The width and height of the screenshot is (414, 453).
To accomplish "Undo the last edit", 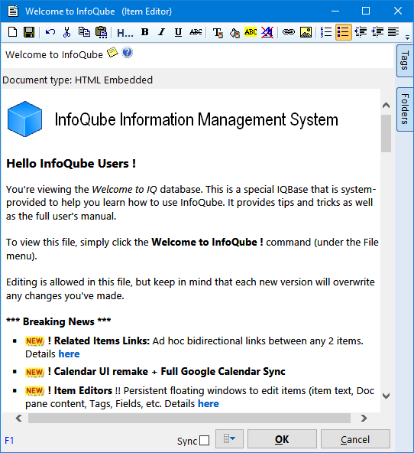I will pos(50,32).
